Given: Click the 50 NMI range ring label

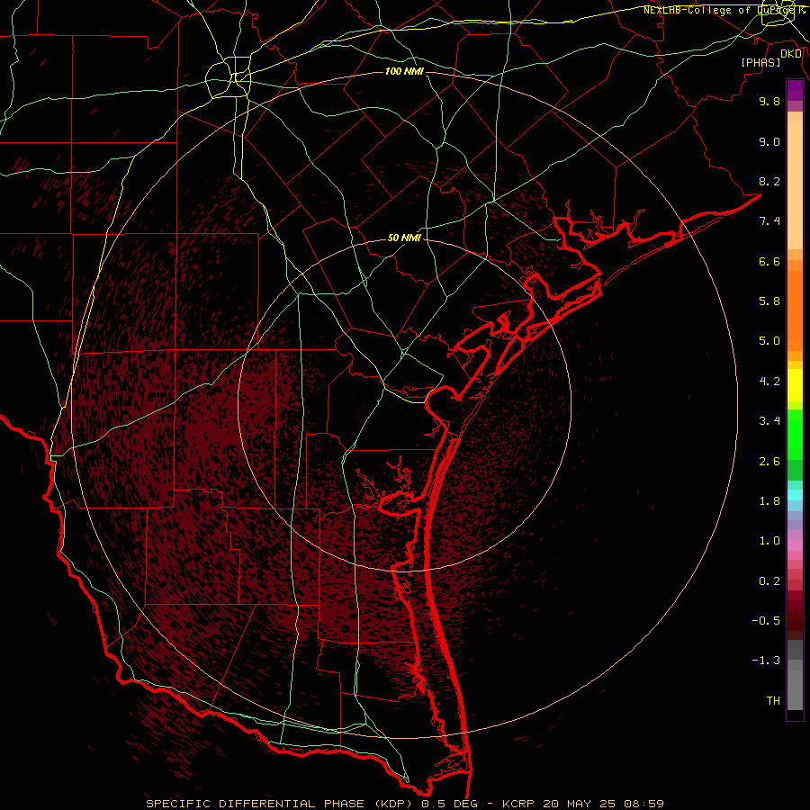Looking at the screenshot, I should (404, 238).
